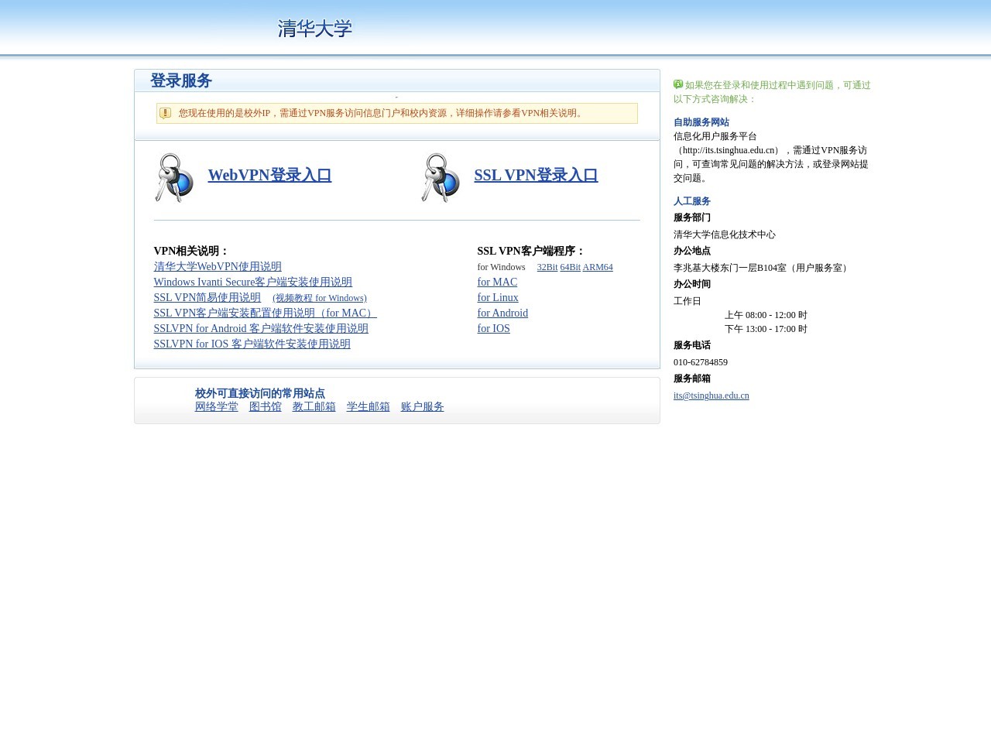Go to 教工邮箱 site
Viewport: 991px width, 743px height.
point(314,406)
